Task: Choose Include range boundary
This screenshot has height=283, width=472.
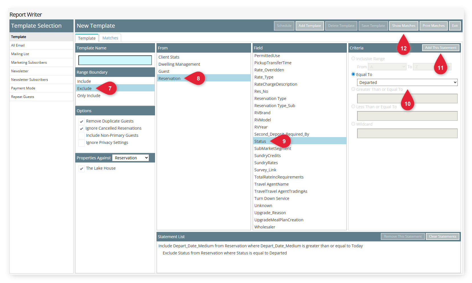Action: 115,81
